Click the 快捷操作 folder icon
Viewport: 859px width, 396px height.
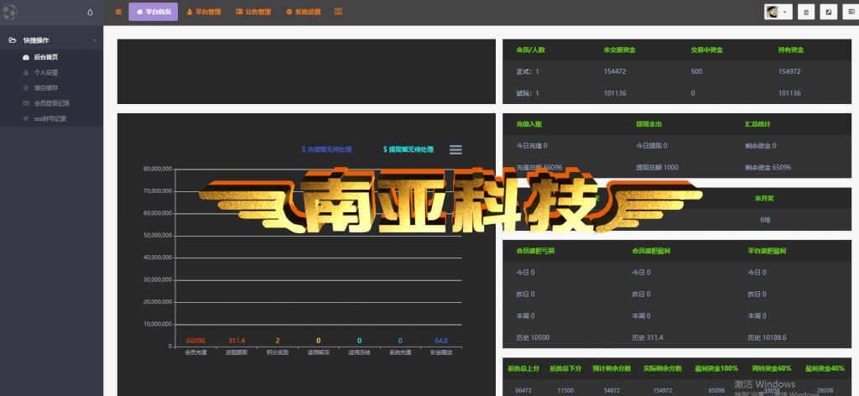(13, 40)
